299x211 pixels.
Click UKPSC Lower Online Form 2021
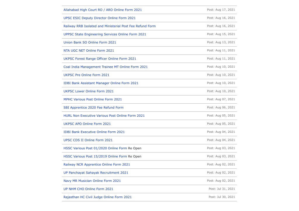click(x=88, y=91)
